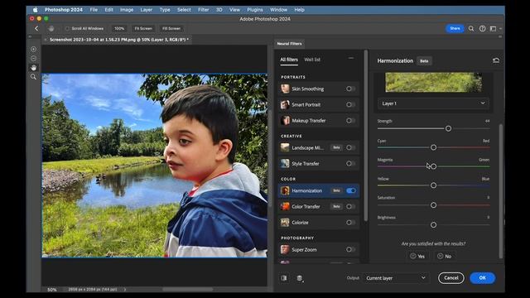Toggle the Style Transfer filter on
The image size is (530, 298).
point(350,164)
